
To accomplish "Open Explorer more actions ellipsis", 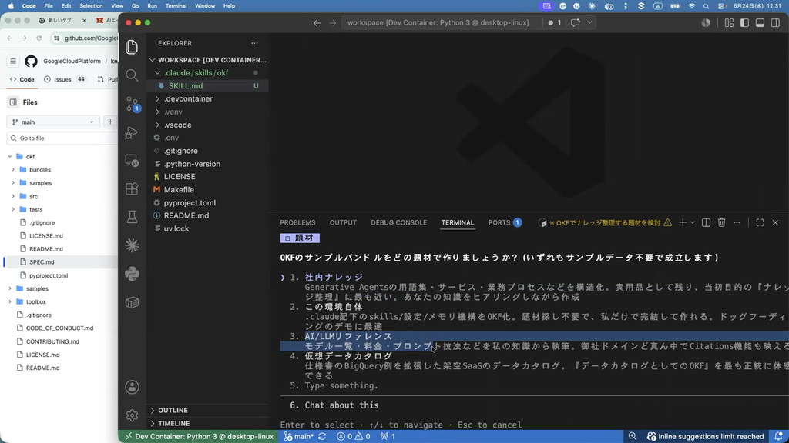I will point(254,43).
